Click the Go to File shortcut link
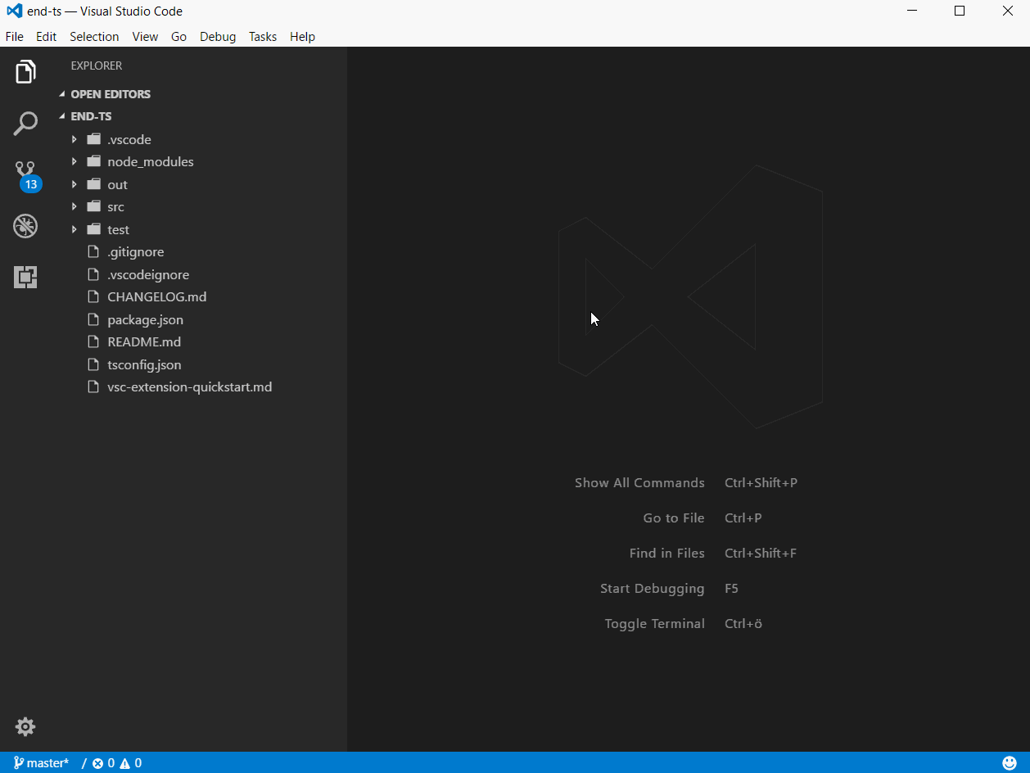 coord(673,518)
